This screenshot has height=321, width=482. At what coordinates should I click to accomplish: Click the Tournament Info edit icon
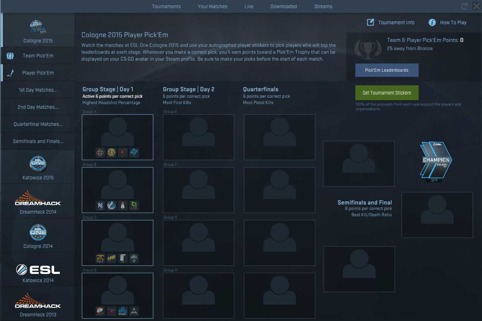coord(371,22)
